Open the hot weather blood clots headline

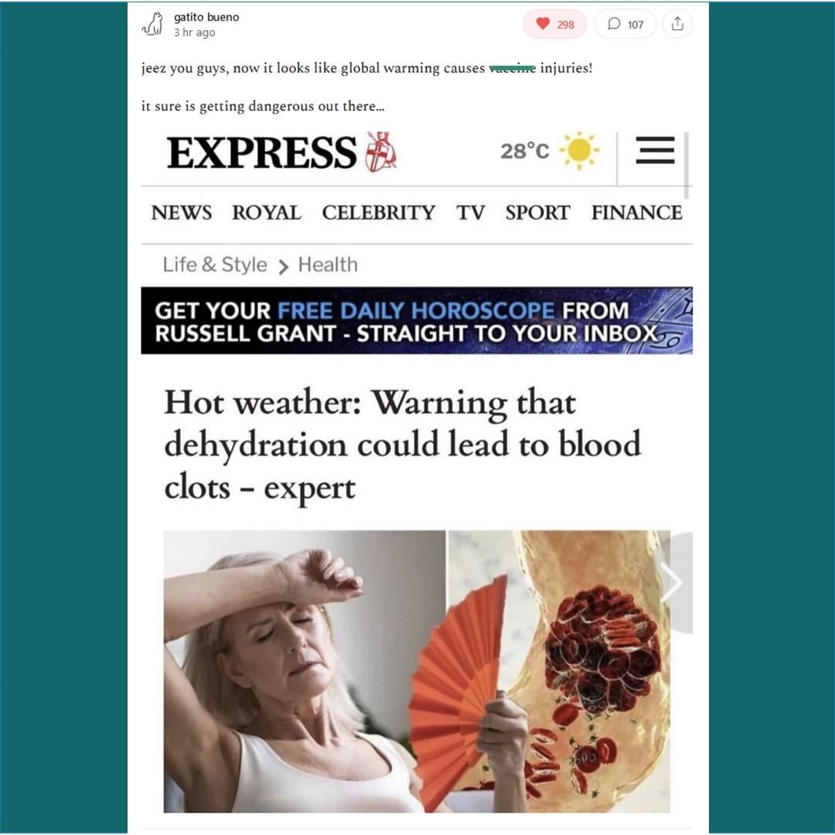click(x=403, y=445)
